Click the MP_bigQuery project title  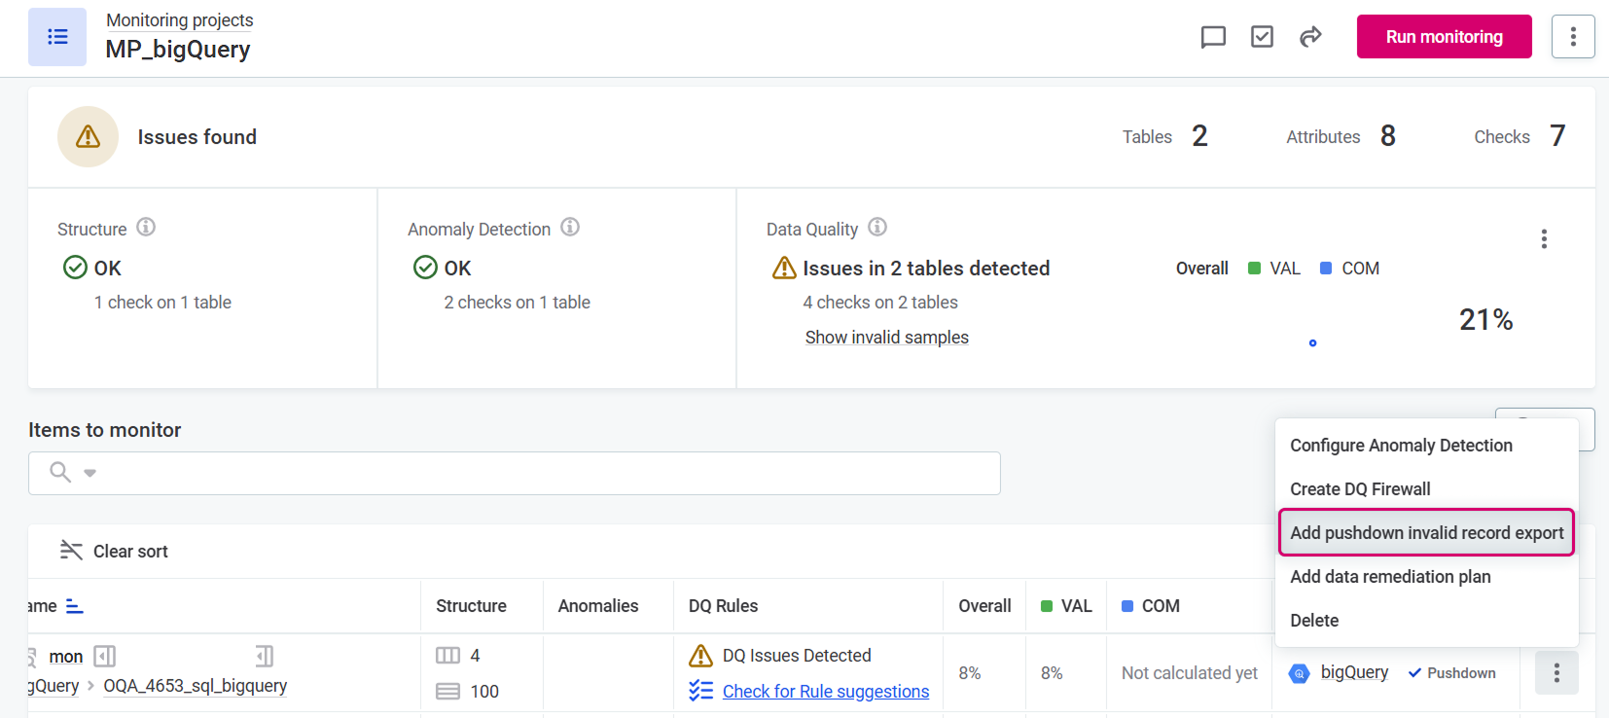(178, 50)
